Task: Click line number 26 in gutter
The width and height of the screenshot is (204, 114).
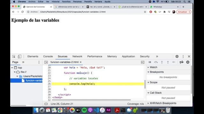Action: tap(49, 84)
